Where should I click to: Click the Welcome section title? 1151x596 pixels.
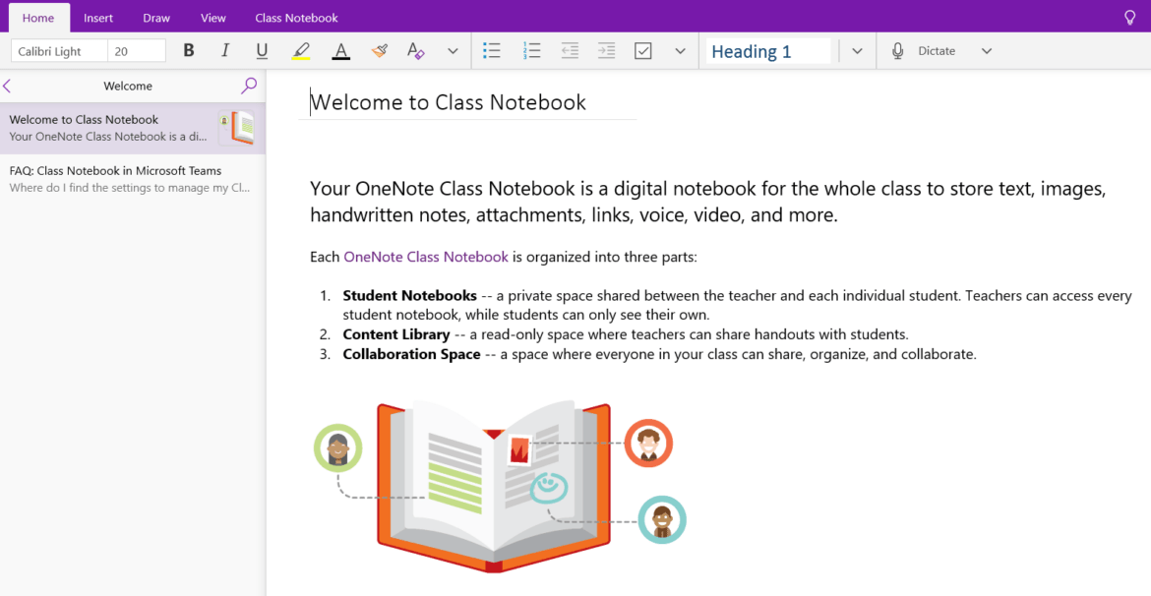tap(128, 86)
